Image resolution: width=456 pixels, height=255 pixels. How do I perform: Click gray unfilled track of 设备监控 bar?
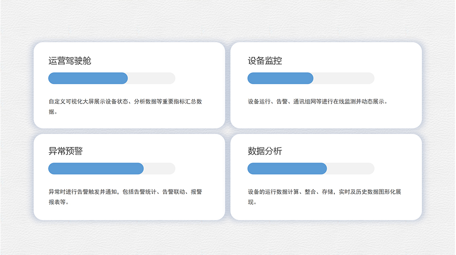(344, 78)
